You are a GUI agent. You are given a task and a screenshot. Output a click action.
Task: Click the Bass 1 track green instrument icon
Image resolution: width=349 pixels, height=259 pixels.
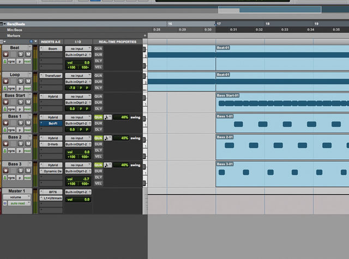point(5,130)
